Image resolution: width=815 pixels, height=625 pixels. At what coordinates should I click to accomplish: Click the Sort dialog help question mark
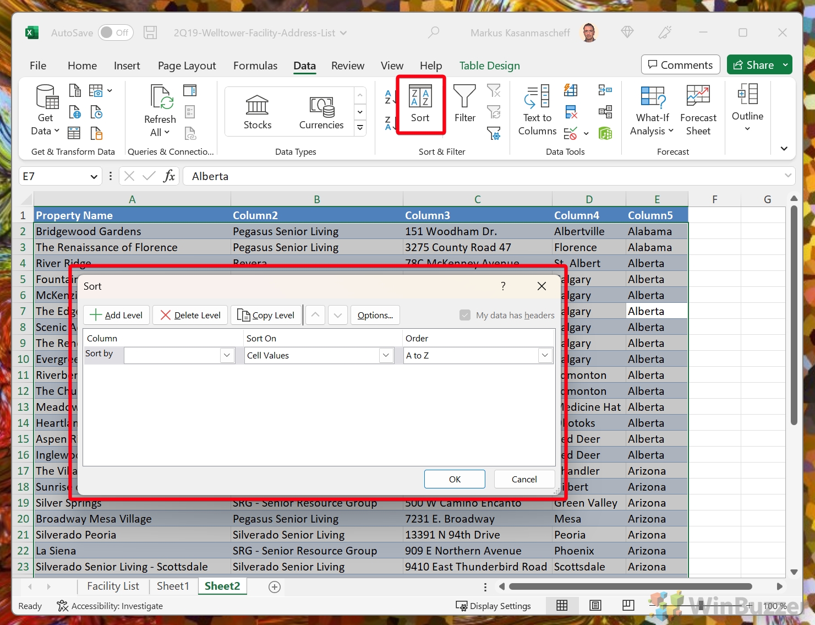[503, 286]
